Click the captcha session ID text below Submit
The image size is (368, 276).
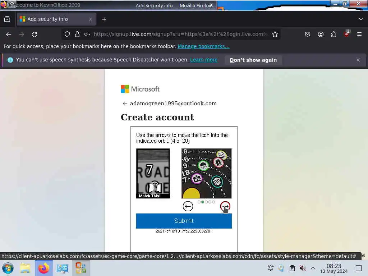184,231
